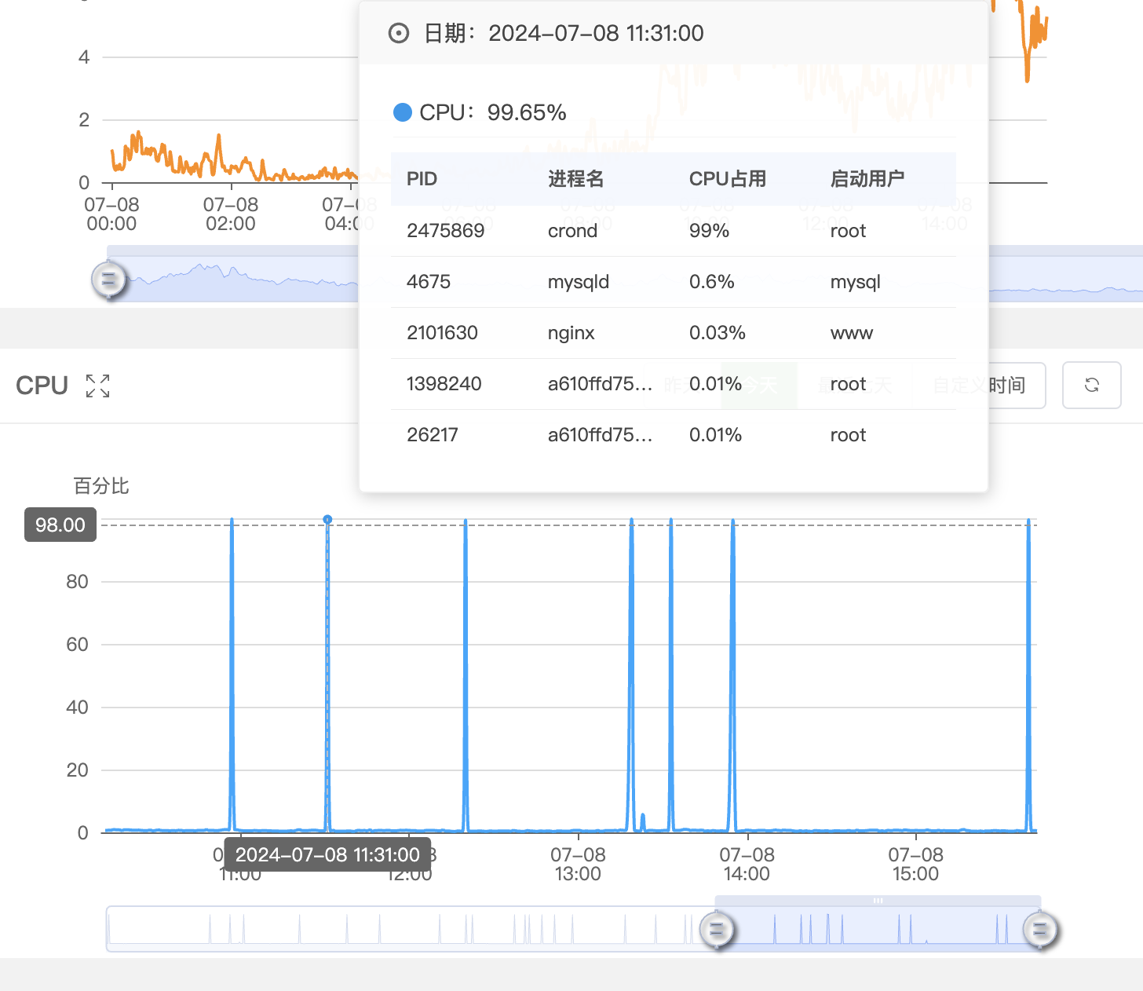Viewport: 1143px width, 991px height.
Task: Click right handle of CPU chart range slider
Action: coord(1040,930)
